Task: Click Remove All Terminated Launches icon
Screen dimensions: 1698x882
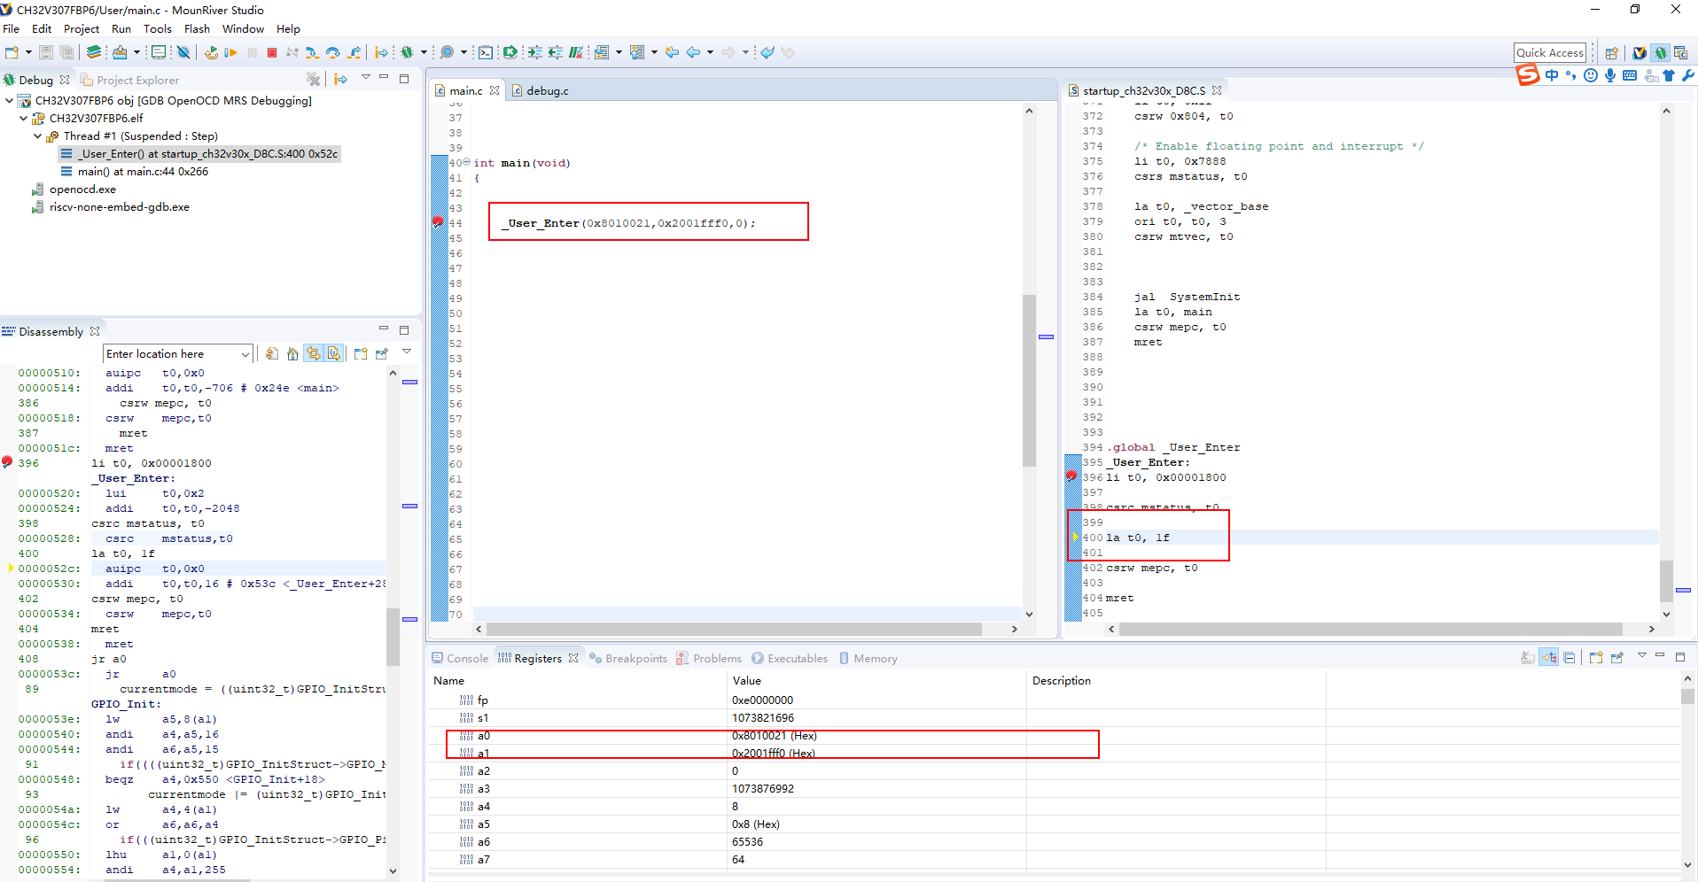Action: [x=313, y=79]
